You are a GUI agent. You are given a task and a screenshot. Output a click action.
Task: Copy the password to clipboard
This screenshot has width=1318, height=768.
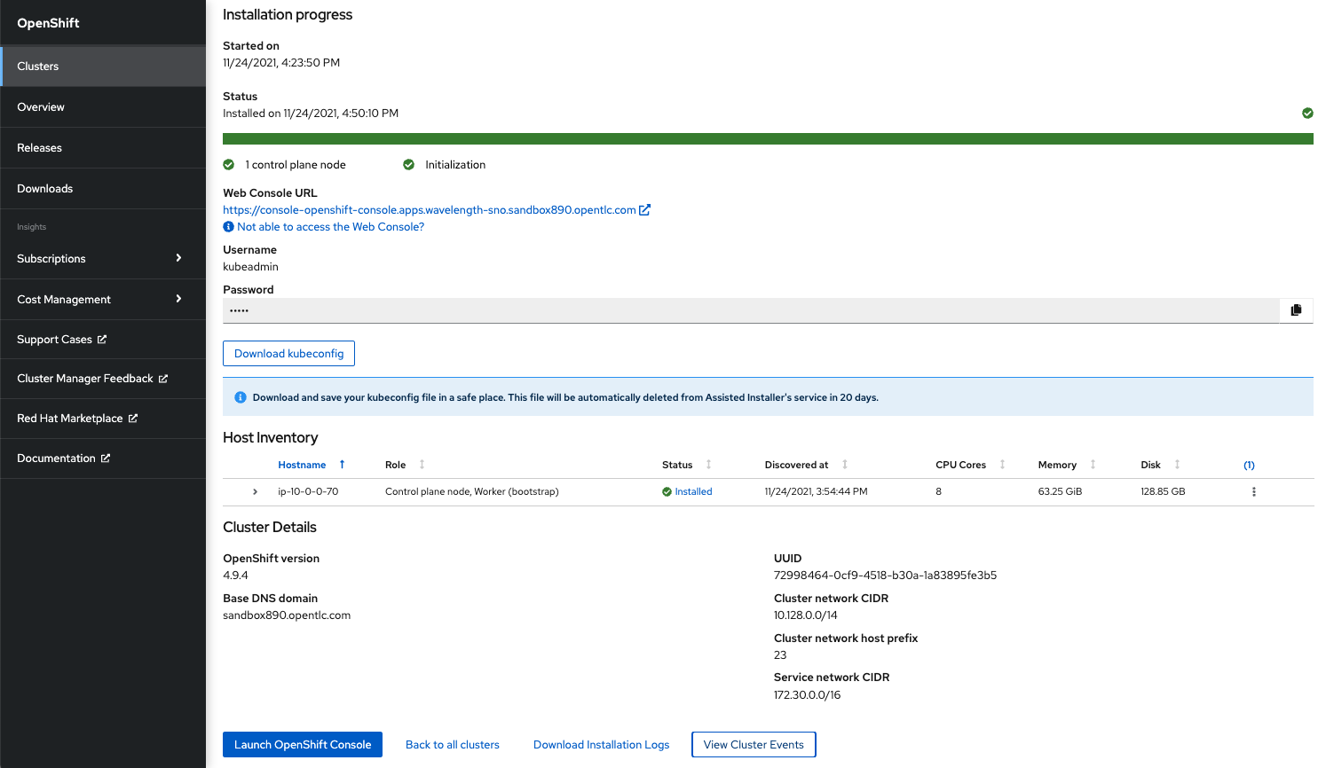point(1296,310)
